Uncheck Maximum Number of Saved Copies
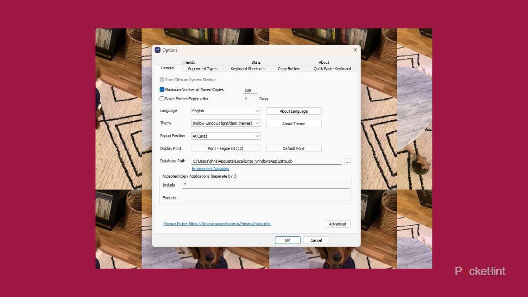The image size is (528, 297). point(162,90)
